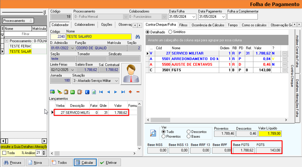
Task: Click grid options icon left of Nome header
Action: tap(2, 29)
